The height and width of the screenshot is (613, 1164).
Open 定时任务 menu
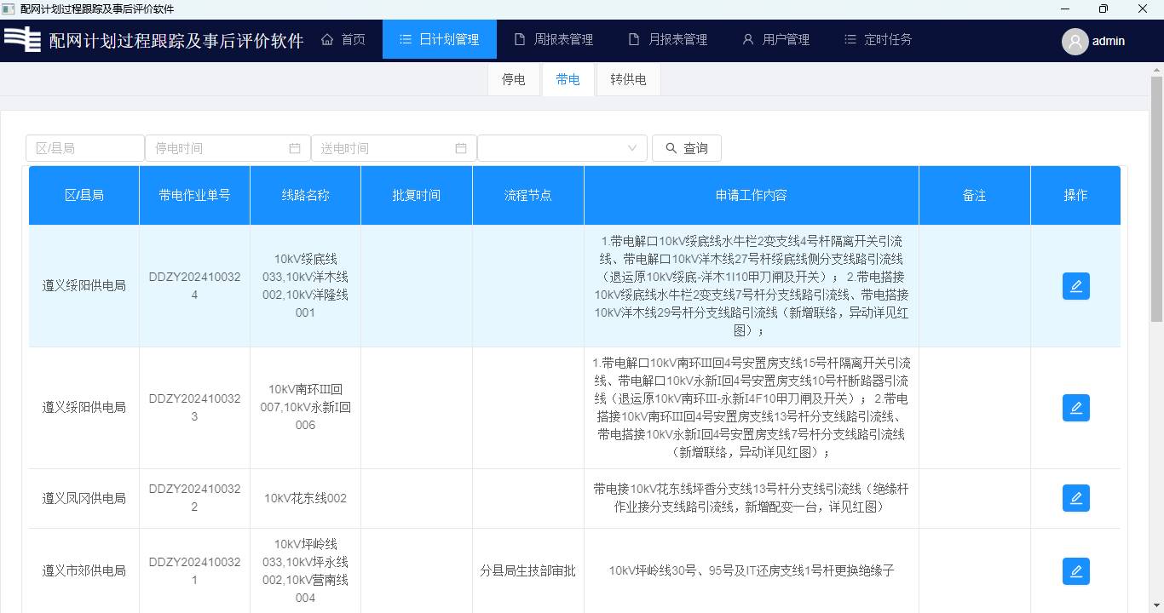click(x=878, y=39)
